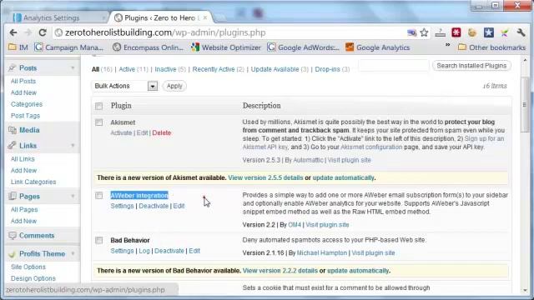Open the Pages menu in the sidebar
The width and height of the screenshot is (534, 300).
tap(29, 197)
